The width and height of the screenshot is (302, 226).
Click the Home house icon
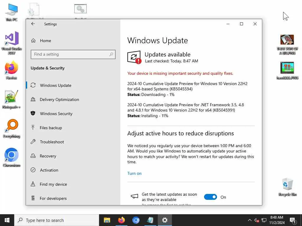(x=33, y=41)
